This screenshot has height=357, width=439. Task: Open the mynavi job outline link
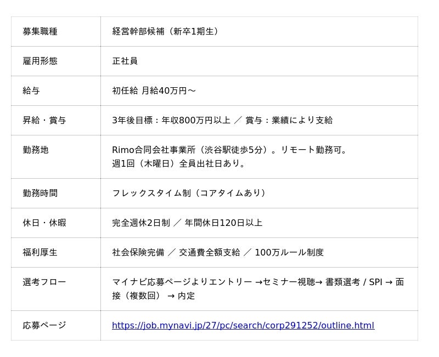243,325
